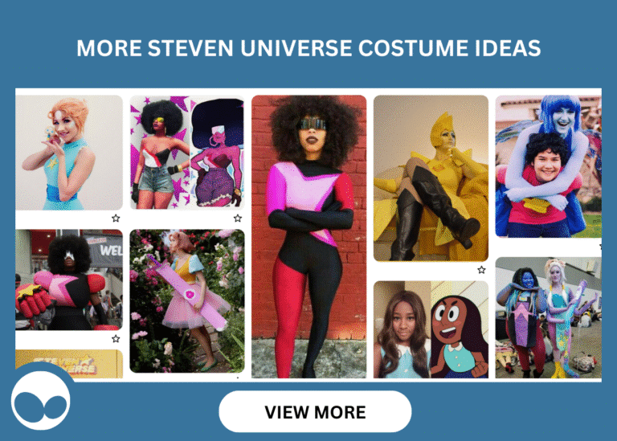Select the Garnet with giant gauntlets photo
Viewport: 617px width, 441px height.
pyautogui.click(x=69, y=280)
